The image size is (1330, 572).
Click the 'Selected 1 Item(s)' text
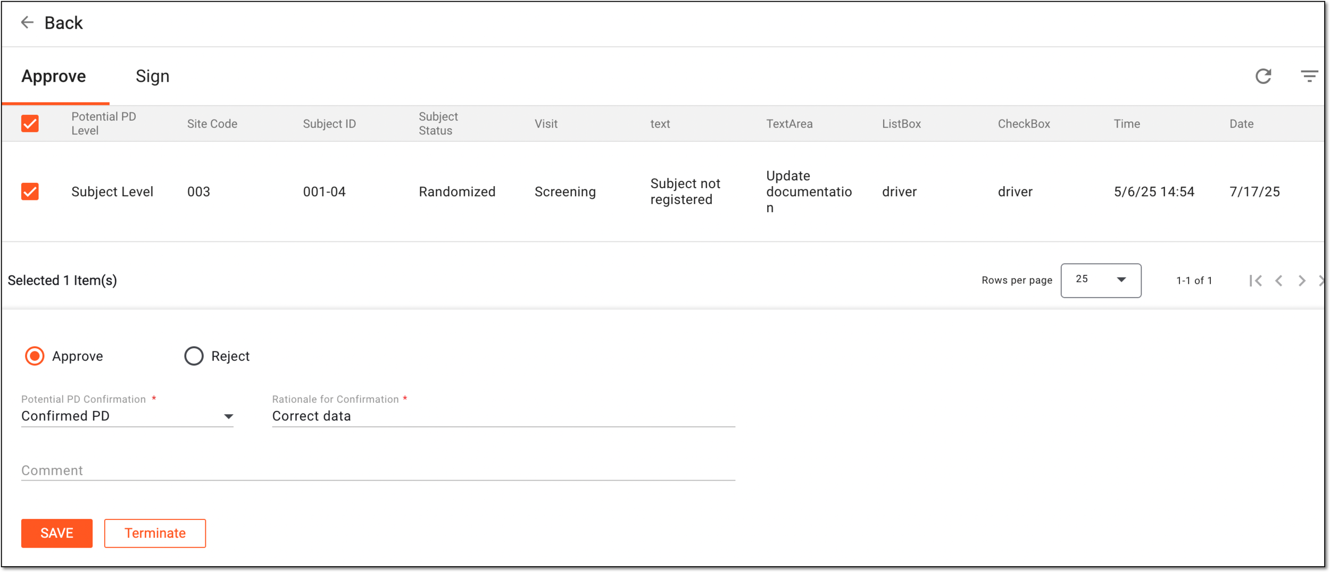[x=62, y=280]
